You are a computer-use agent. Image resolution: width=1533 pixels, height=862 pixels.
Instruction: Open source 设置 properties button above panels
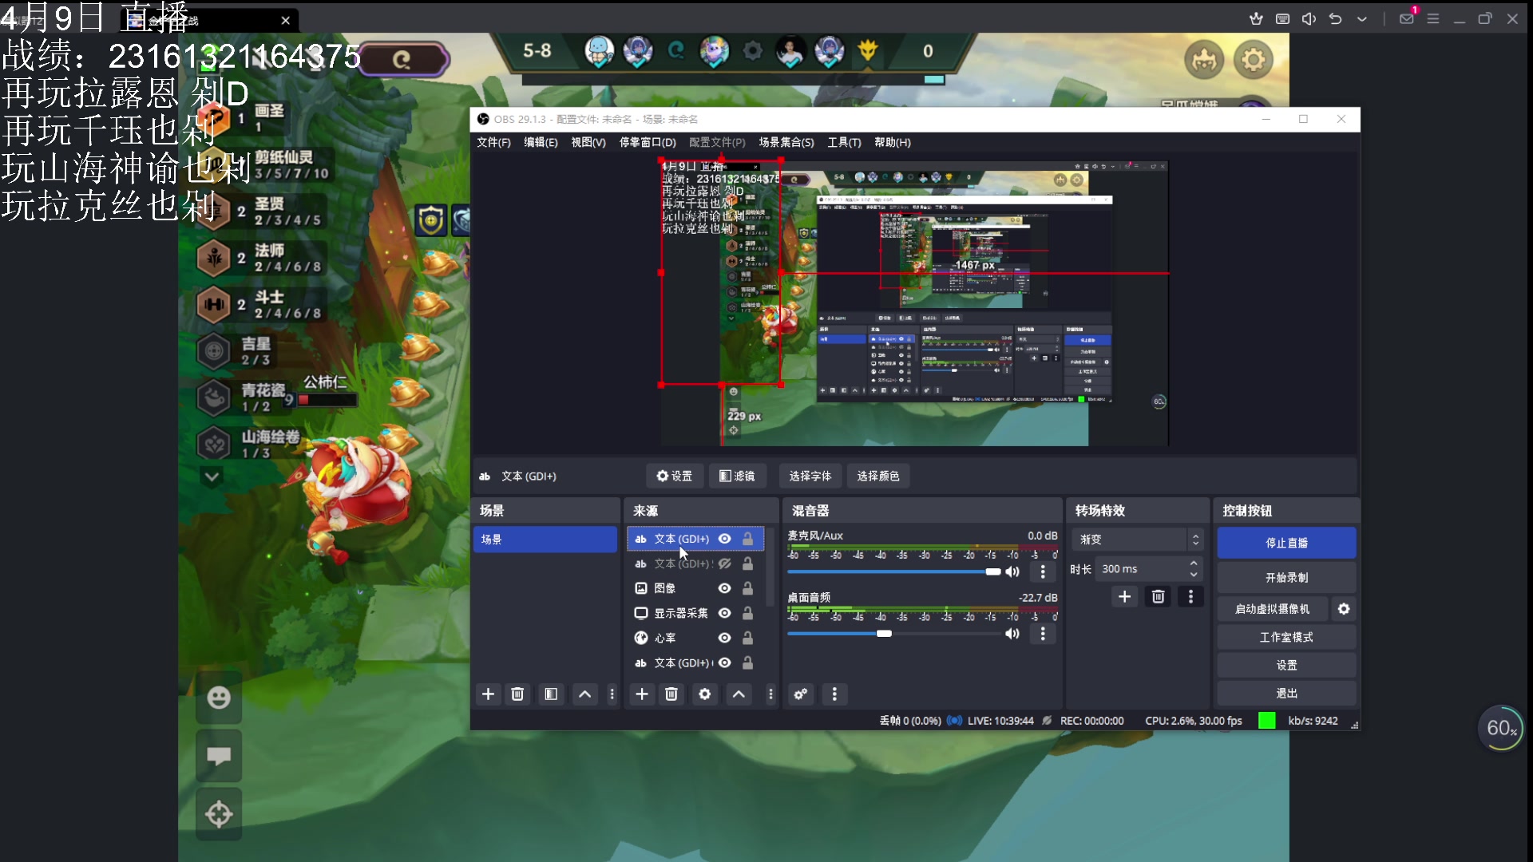coord(674,476)
